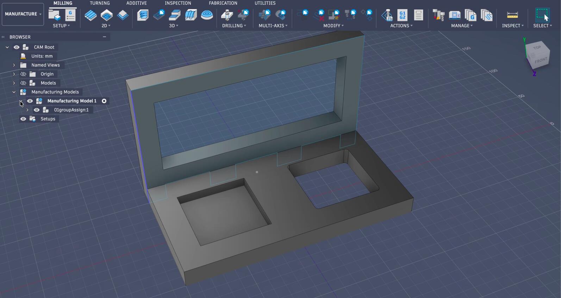
Task: Click the Hole Recognition extension icon
Action: [x=243, y=15]
